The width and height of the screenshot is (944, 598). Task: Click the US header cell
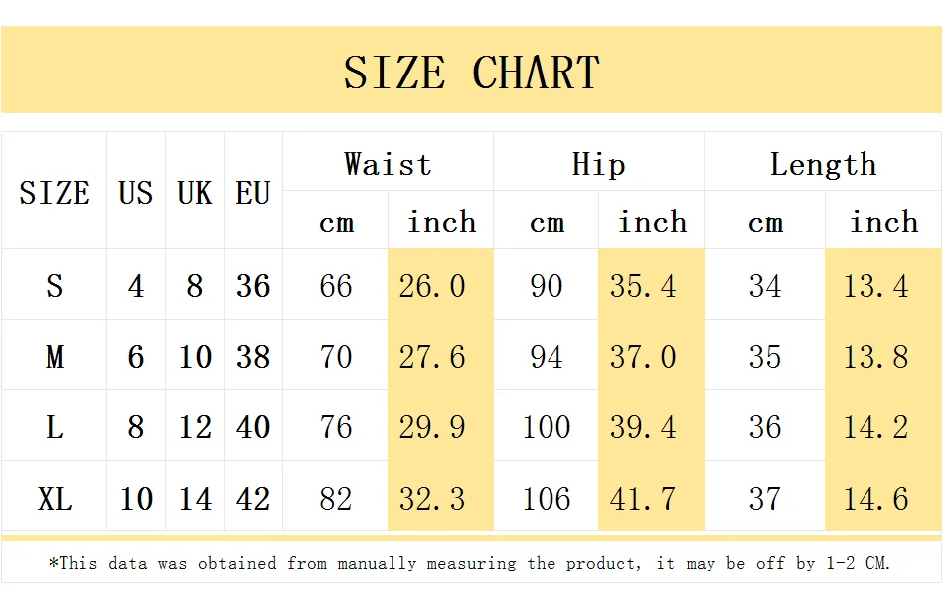coord(136,192)
